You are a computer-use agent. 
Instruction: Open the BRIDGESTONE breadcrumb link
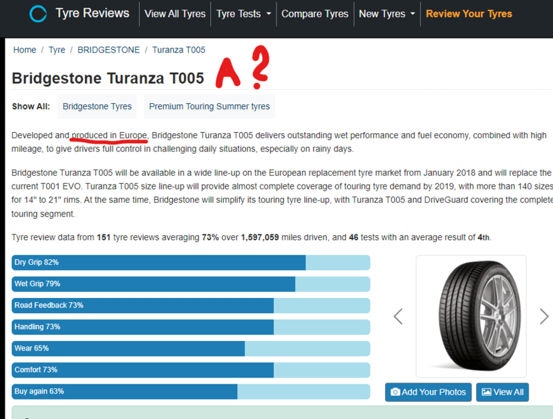[109, 50]
